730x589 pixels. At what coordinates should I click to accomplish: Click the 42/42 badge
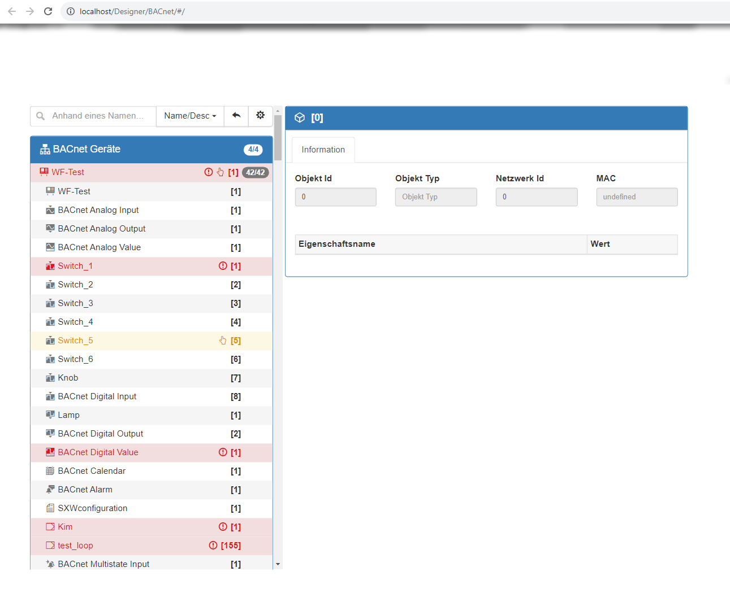click(x=255, y=172)
